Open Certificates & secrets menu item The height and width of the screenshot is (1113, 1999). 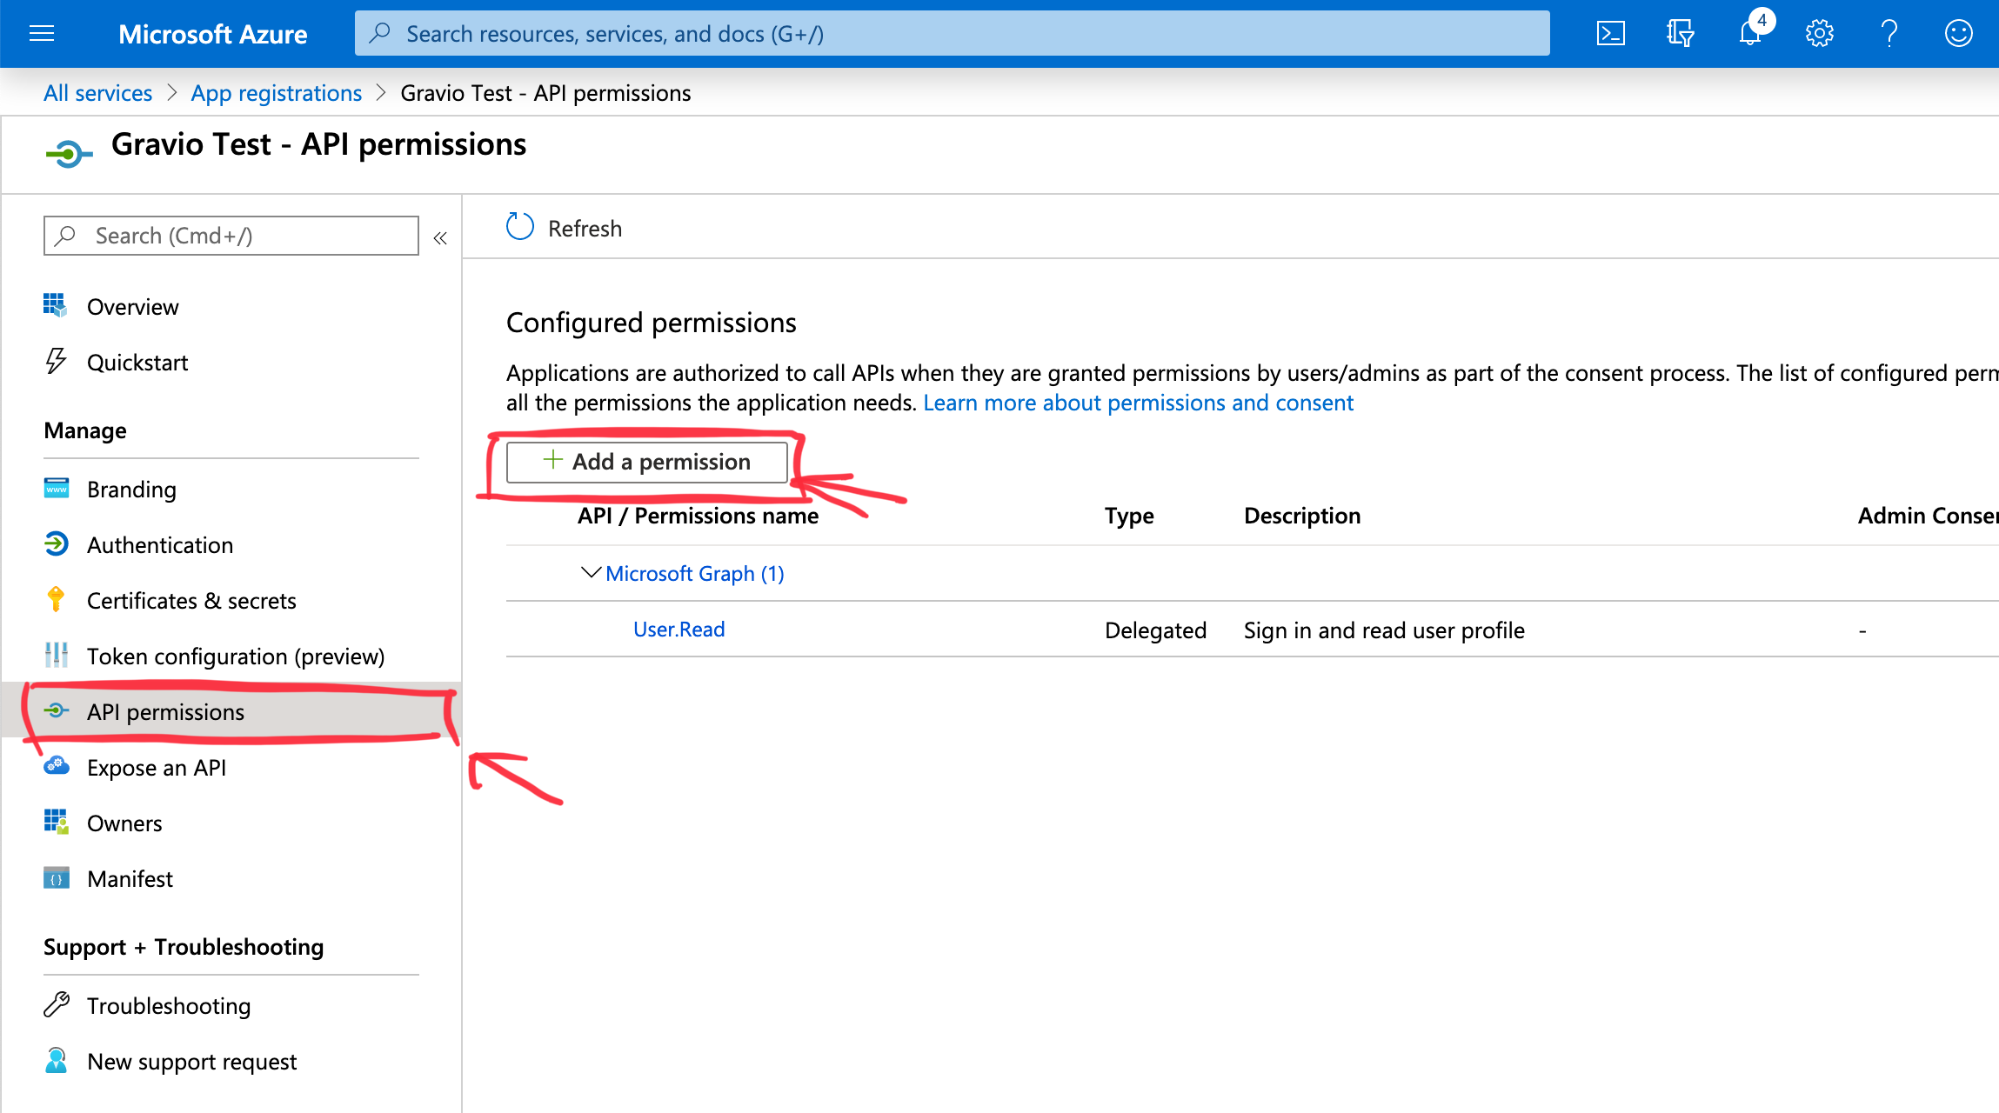click(191, 601)
